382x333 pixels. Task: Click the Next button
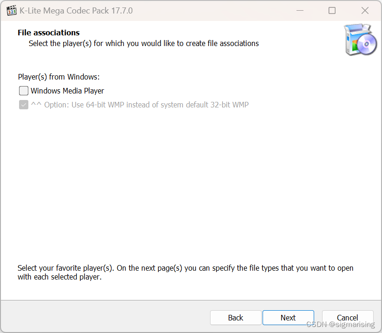288,318
